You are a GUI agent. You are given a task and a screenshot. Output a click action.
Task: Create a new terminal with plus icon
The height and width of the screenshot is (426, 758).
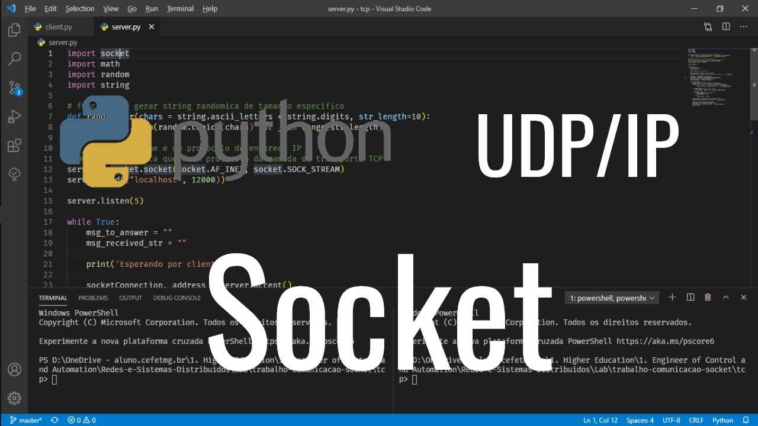pyautogui.click(x=672, y=298)
